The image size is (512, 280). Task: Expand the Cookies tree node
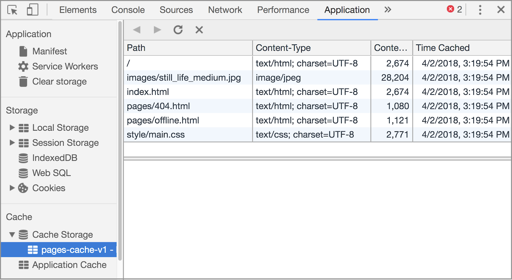coord(12,188)
